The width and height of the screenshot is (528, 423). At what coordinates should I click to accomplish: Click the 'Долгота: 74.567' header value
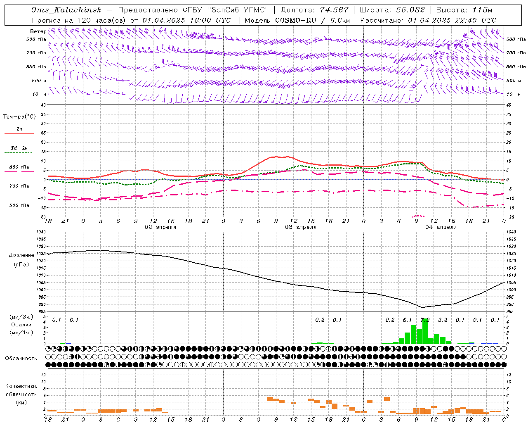click(315, 10)
